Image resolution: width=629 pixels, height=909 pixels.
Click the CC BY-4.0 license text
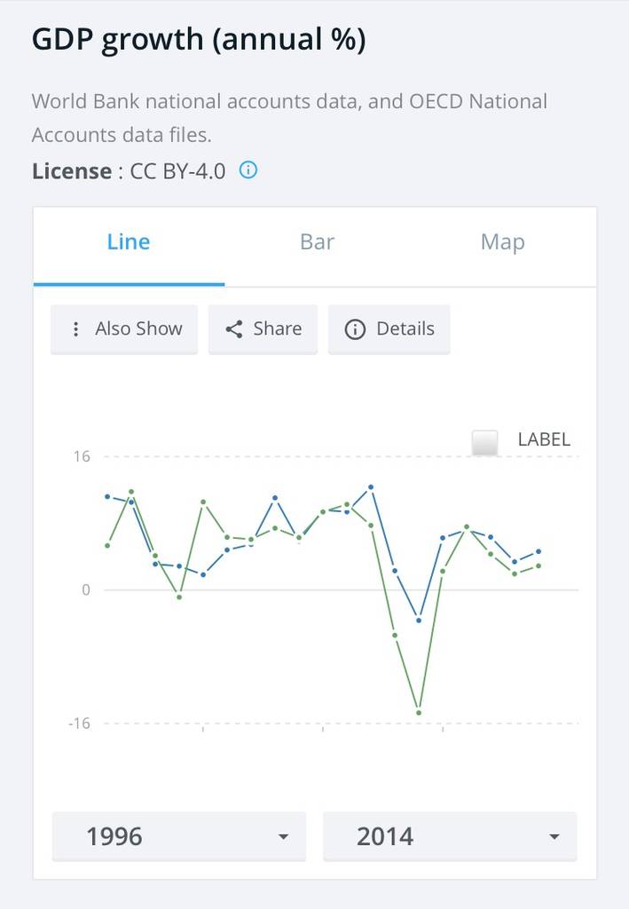point(177,170)
